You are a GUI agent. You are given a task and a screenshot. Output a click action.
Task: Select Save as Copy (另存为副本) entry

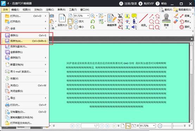pyautogui.click(x=25, y=47)
